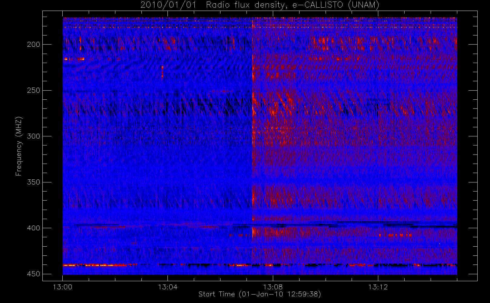Image resolution: width=490 pixels, height=303 pixels.
Task: Click the 250 frequency axis label
Action: click(33, 91)
